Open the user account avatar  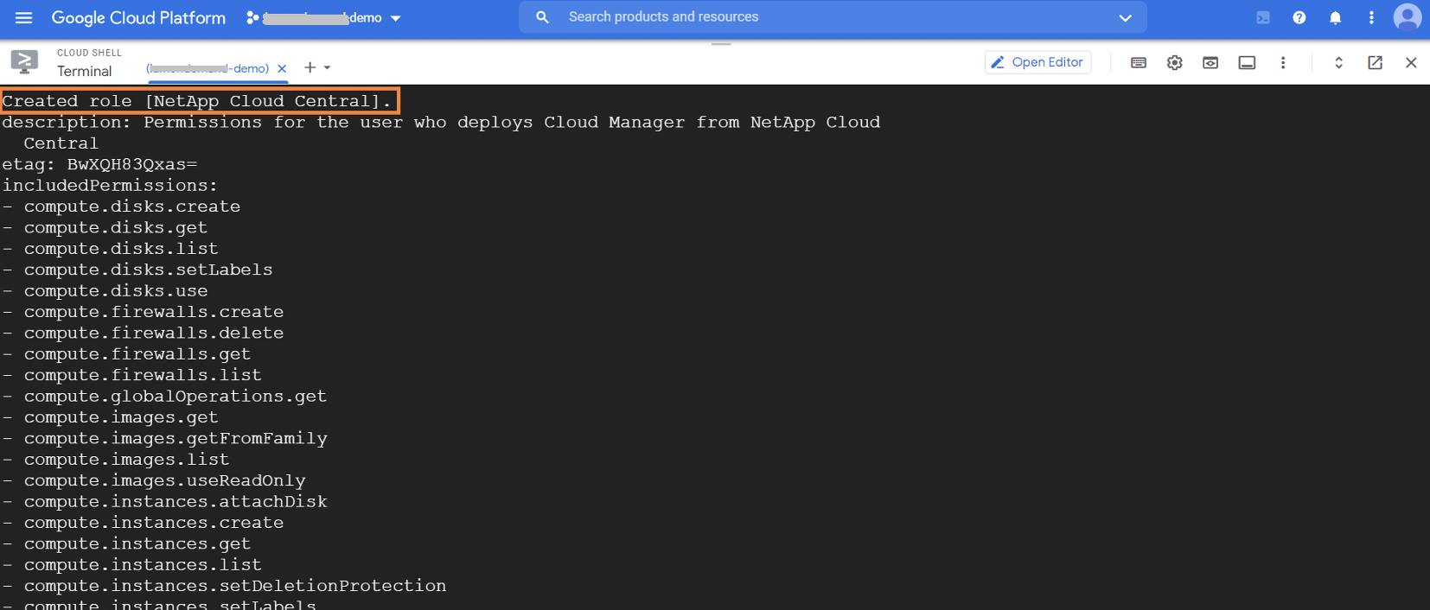(x=1407, y=17)
